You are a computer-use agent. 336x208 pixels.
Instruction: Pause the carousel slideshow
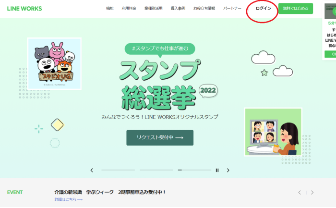click(217, 170)
